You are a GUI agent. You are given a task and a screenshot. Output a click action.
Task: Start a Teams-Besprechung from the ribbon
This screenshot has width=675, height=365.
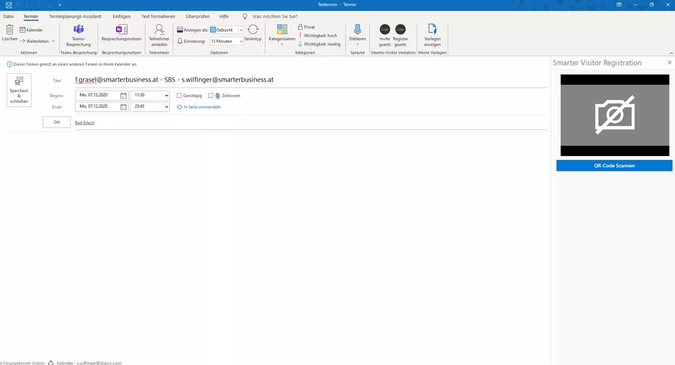point(79,30)
